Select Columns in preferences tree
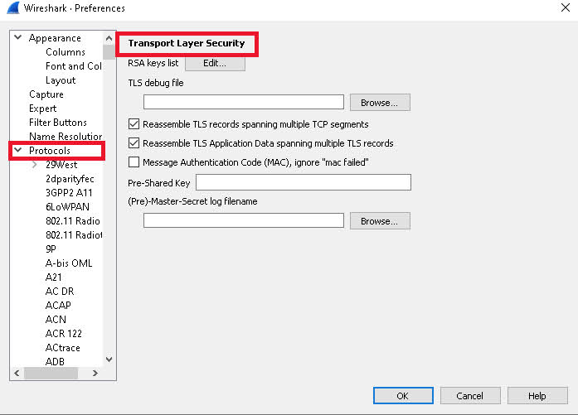This screenshot has height=415, width=578. click(66, 52)
